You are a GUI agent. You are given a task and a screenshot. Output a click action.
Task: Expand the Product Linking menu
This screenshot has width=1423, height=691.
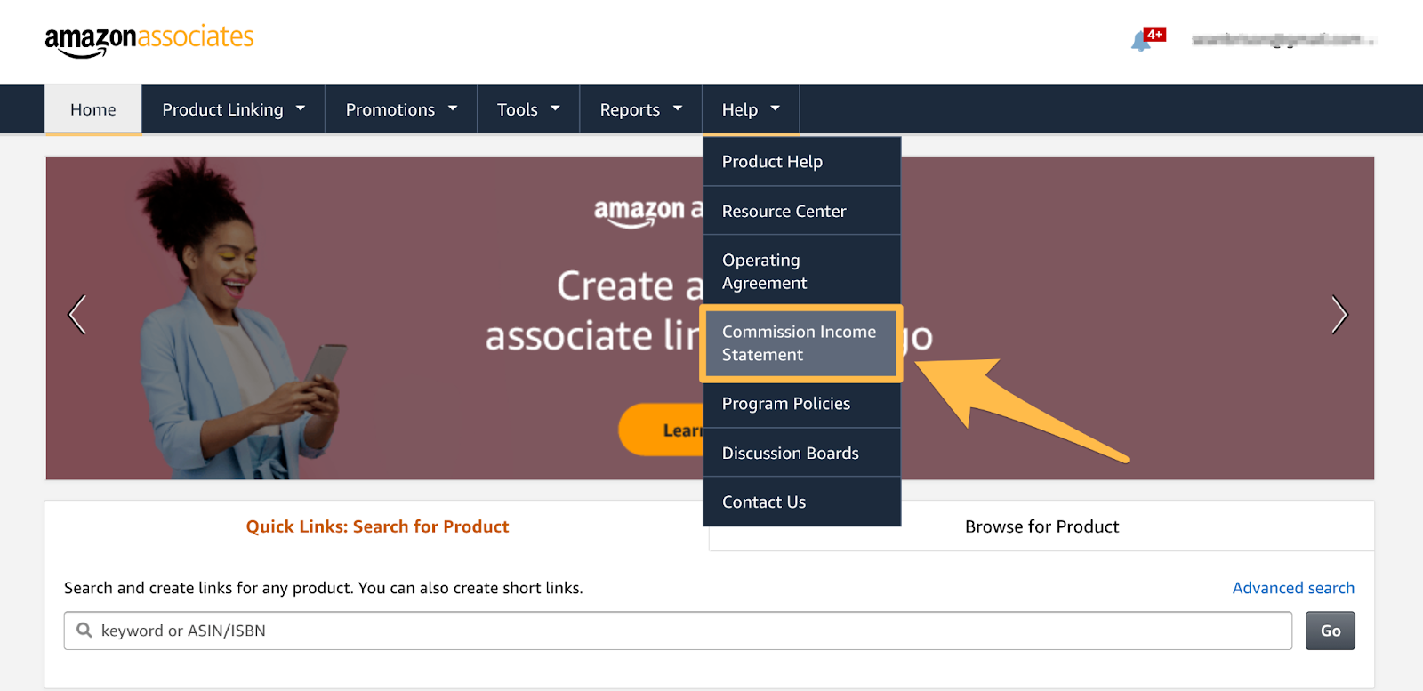pyautogui.click(x=233, y=109)
